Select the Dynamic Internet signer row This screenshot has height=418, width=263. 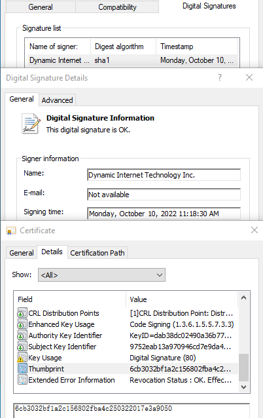pos(132,60)
